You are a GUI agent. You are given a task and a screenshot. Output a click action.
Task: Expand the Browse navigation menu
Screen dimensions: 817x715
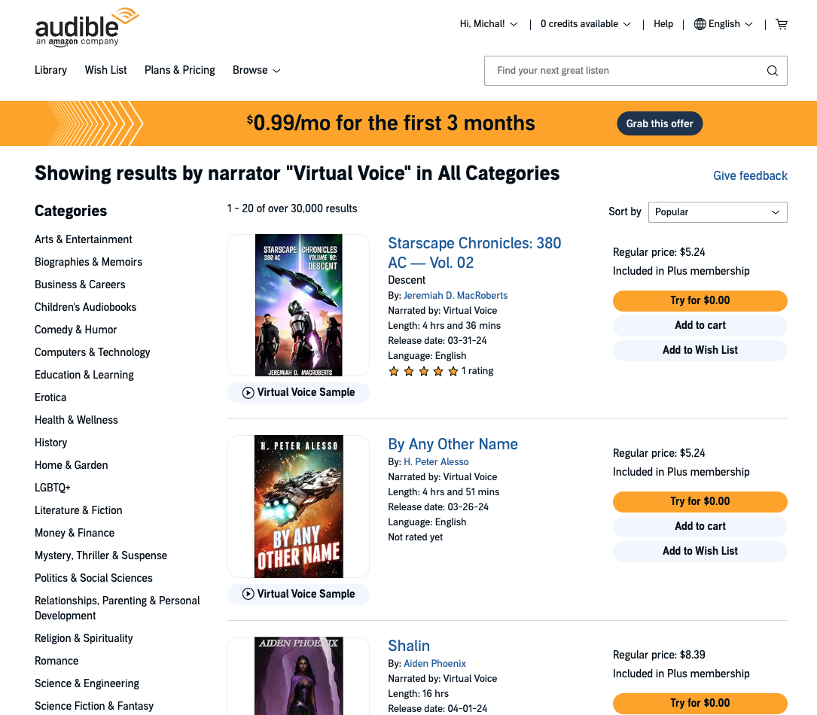pos(256,70)
